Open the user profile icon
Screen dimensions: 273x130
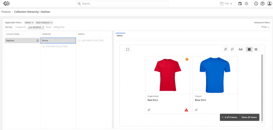[x=269, y=4]
